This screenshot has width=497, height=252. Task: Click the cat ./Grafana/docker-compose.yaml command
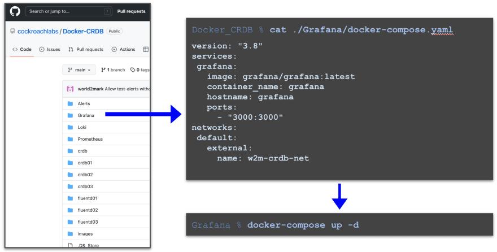pyautogui.click(x=361, y=30)
